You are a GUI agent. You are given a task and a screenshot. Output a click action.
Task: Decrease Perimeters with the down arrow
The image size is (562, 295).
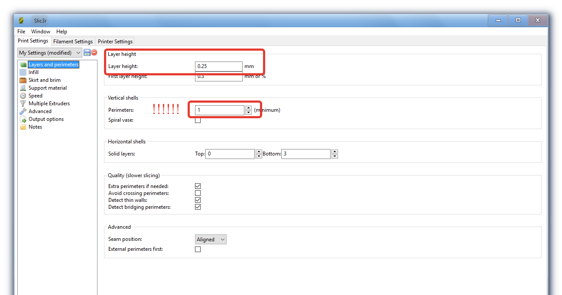[248, 113]
